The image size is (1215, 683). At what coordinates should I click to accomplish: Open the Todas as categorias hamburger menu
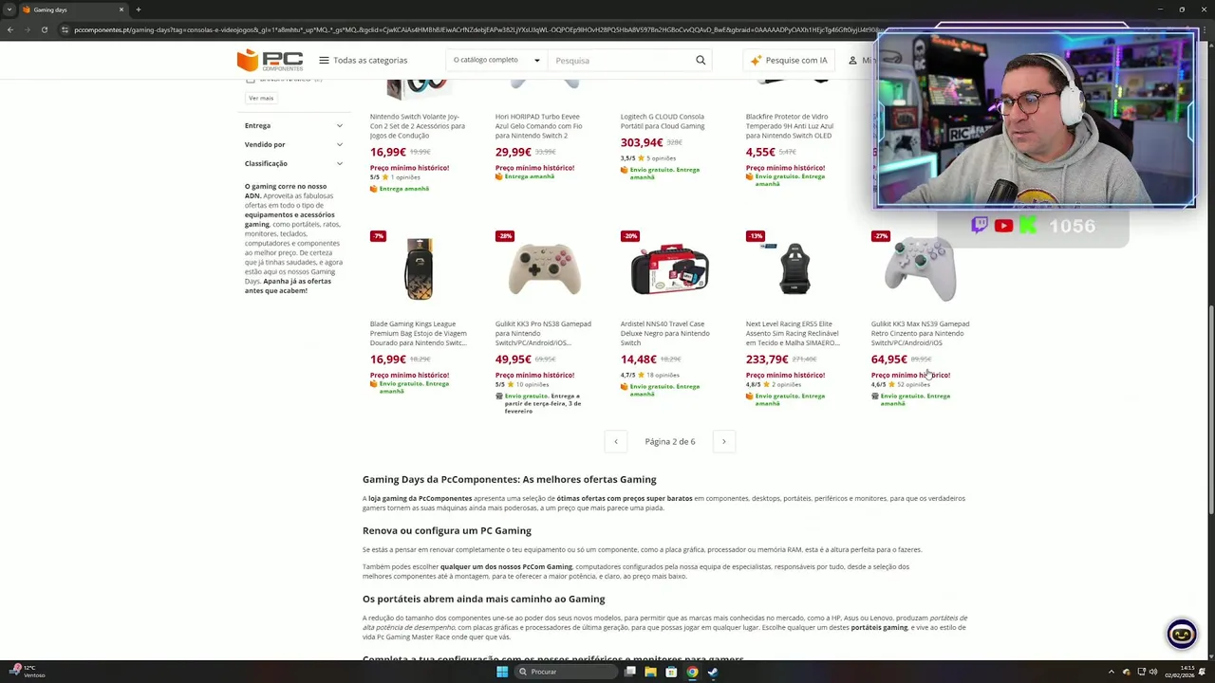pos(363,61)
